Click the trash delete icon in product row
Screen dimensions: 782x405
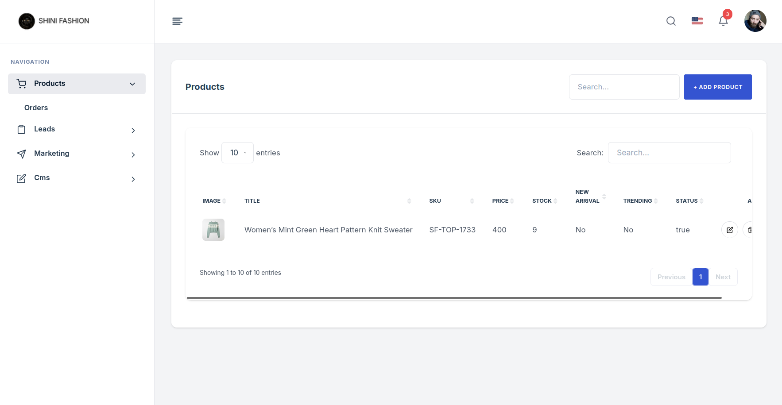point(749,230)
